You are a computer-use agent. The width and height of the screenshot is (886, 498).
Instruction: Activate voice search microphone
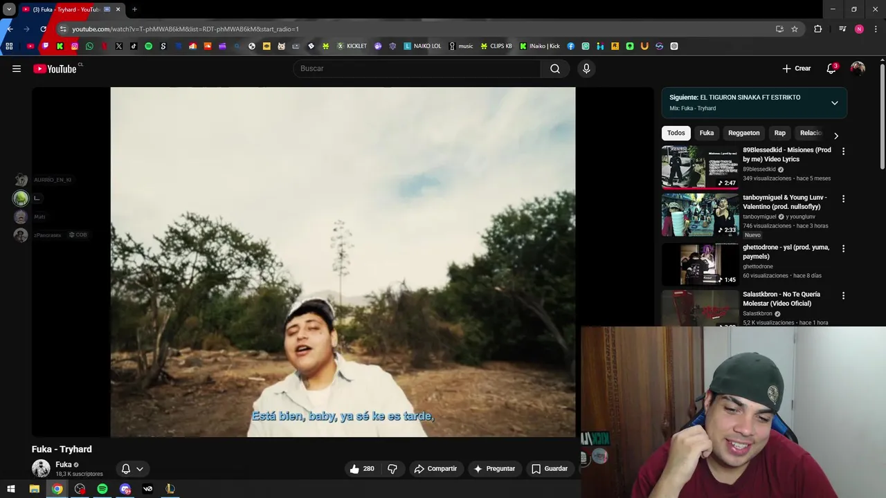coord(586,68)
